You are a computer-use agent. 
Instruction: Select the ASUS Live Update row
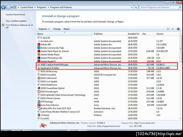(x=107, y=81)
